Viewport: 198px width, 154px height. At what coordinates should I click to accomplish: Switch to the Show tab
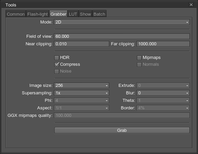[85, 14]
